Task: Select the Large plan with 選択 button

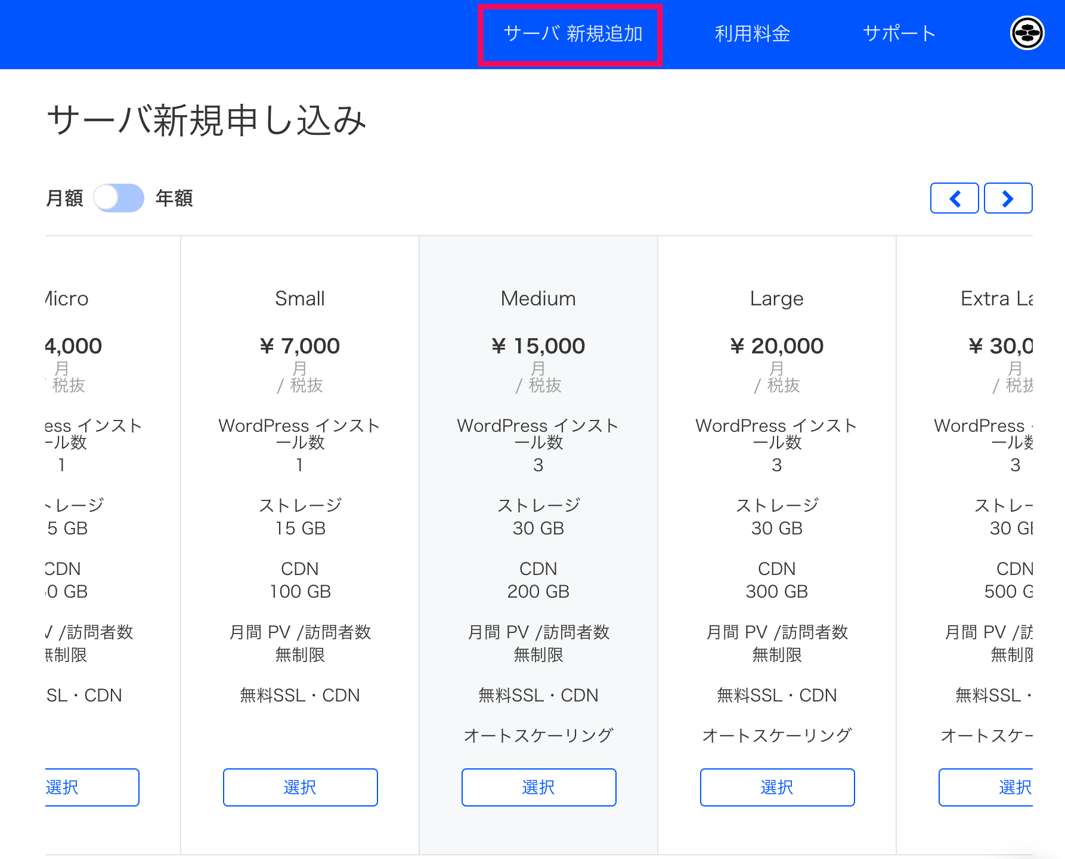Action: click(x=777, y=787)
